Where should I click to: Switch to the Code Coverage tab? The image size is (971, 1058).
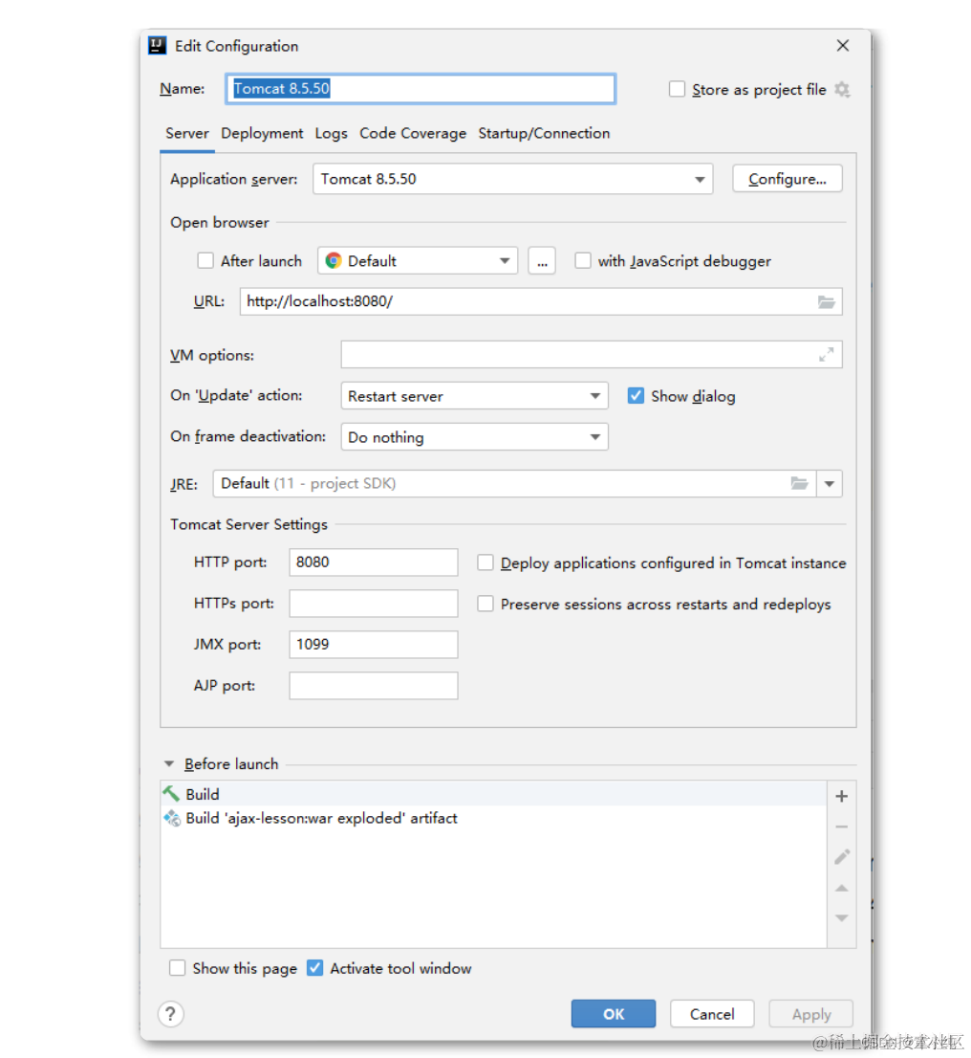point(413,133)
